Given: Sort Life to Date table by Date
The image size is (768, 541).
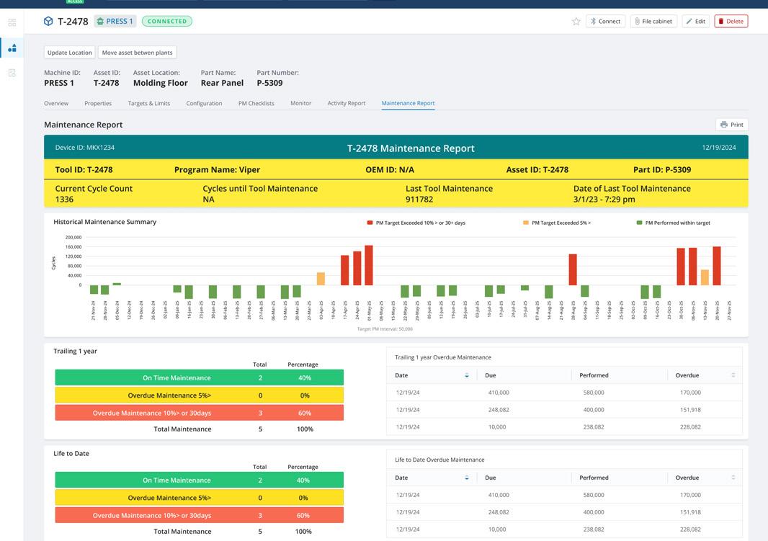Looking at the screenshot, I should click(x=467, y=478).
